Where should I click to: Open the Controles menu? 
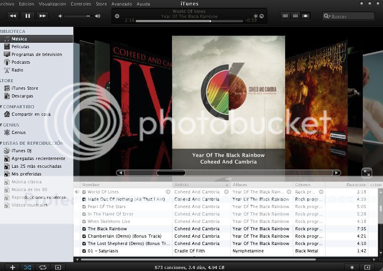pyautogui.click(x=81, y=4)
